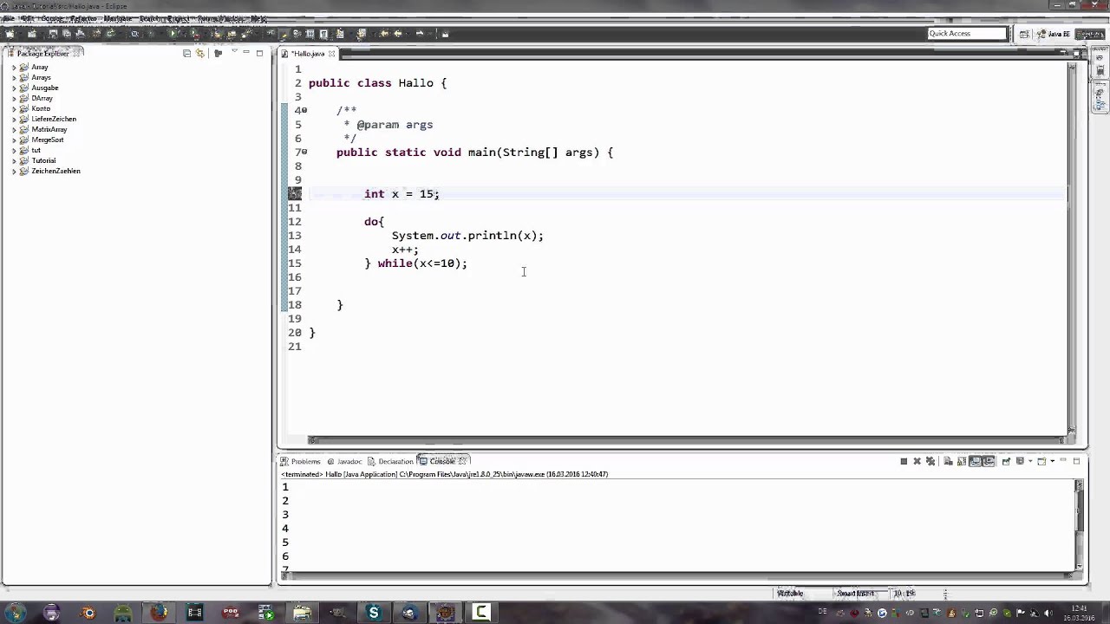Toggle Link with Editor in Package Explorer
Screen dimensions: 1110x624
click(200, 53)
